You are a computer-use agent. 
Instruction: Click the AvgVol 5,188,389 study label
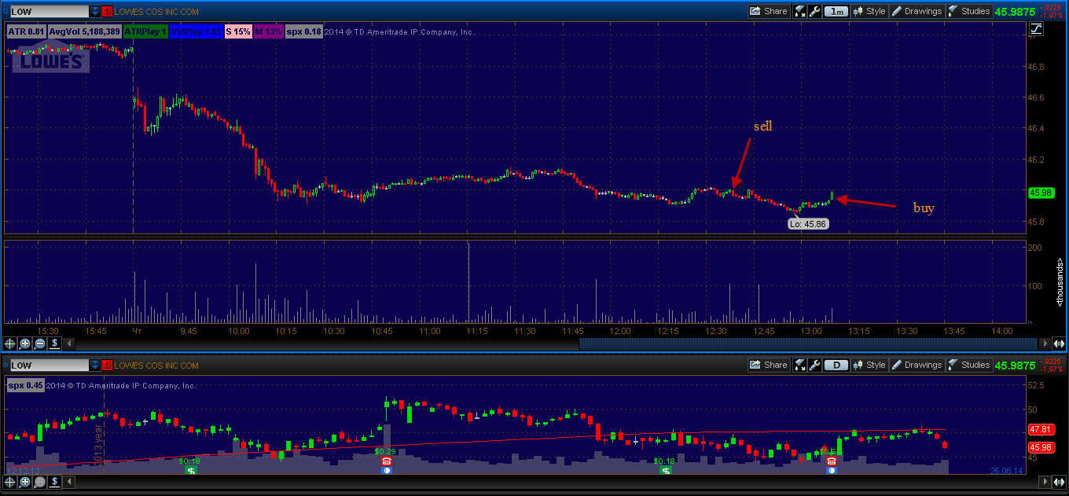pyautogui.click(x=84, y=31)
